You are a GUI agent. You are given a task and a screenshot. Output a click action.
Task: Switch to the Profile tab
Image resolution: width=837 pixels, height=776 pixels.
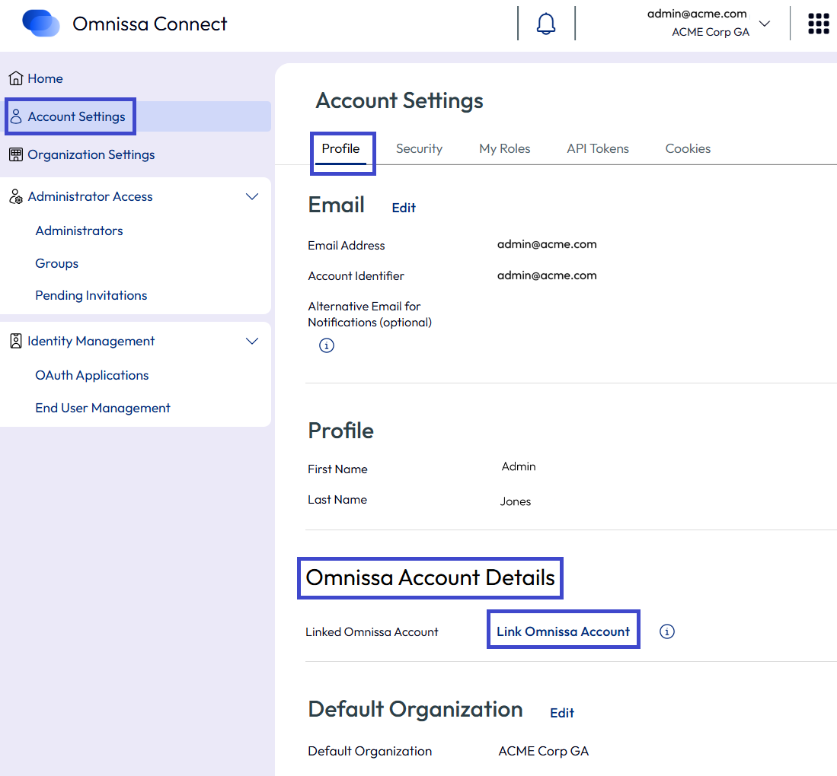tap(340, 149)
